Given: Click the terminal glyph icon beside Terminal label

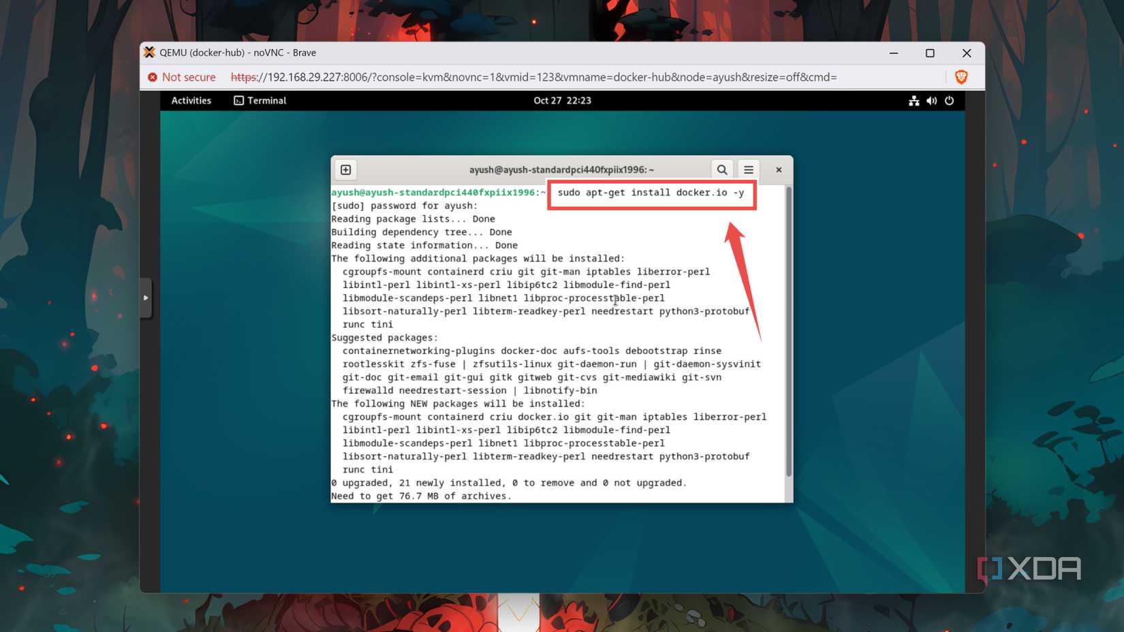Looking at the screenshot, I should click(x=238, y=100).
